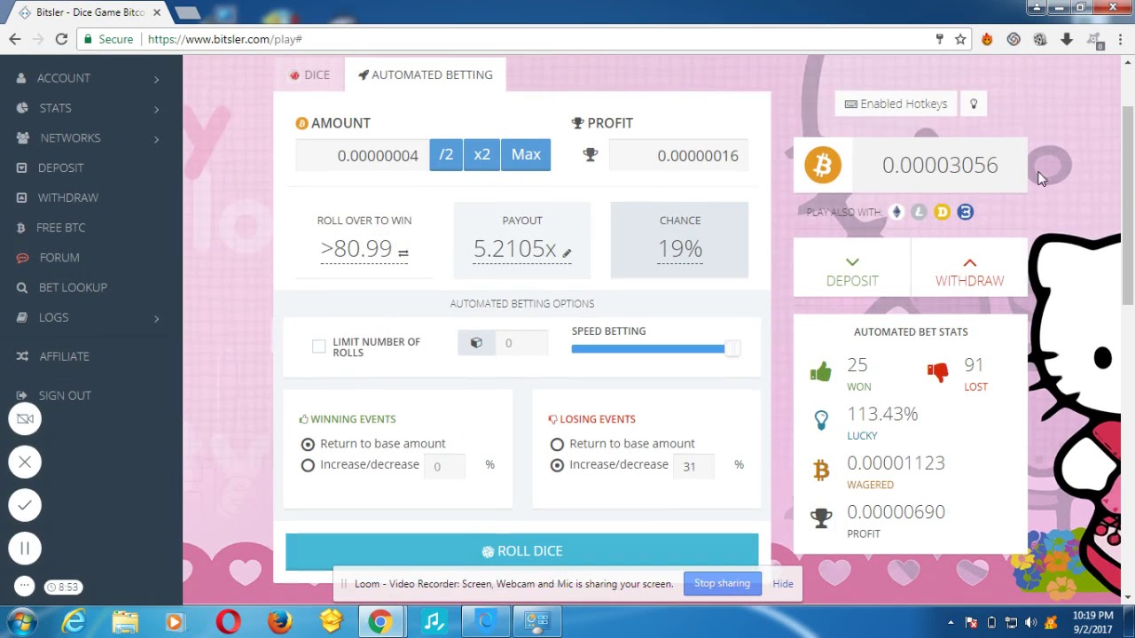
Task: Open the flame-face browser extension
Action: pyautogui.click(x=987, y=39)
